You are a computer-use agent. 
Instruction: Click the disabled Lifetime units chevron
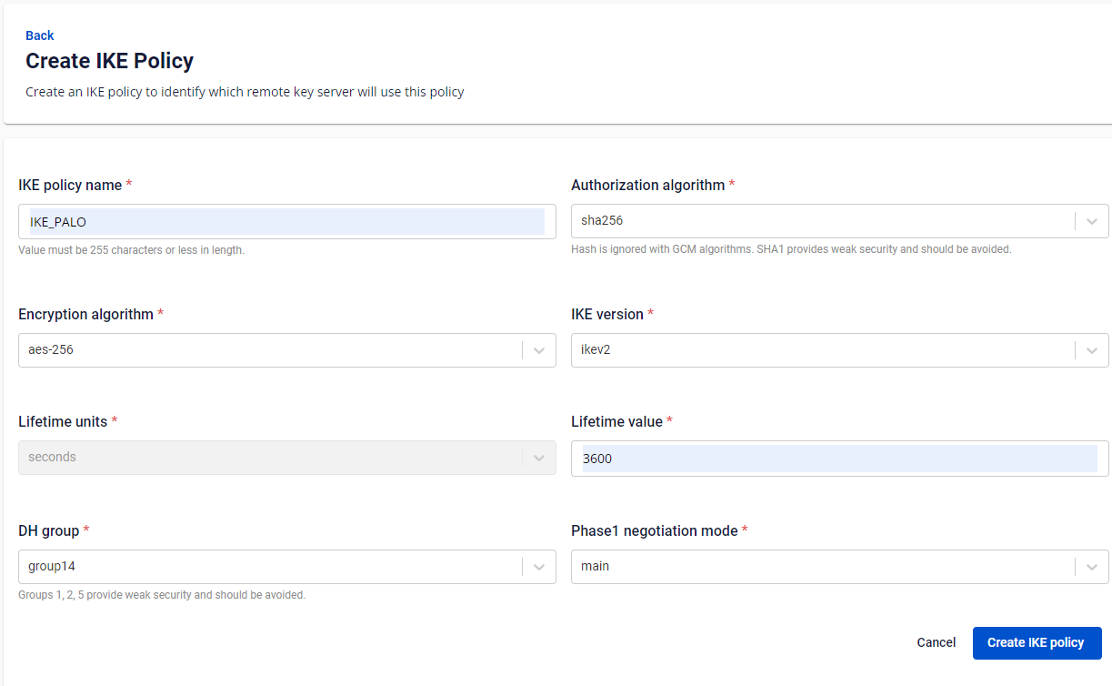[539, 458]
